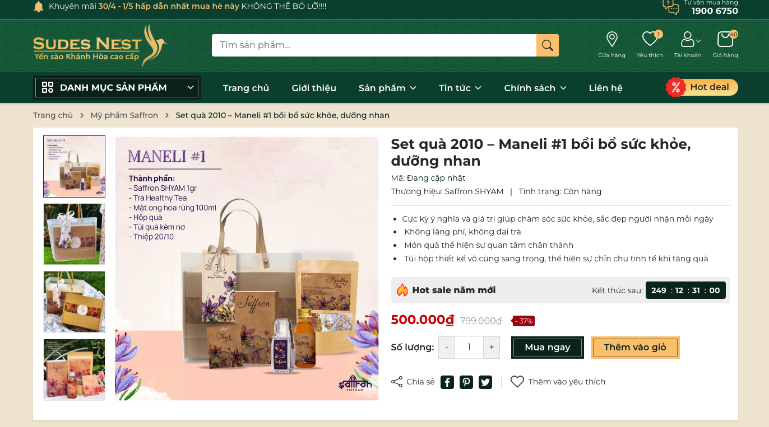Click the Mua ngay button
The width and height of the screenshot is (769, 427).
pyautogui.click(x=547, y=348)
